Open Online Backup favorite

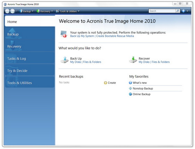(141, 94)
